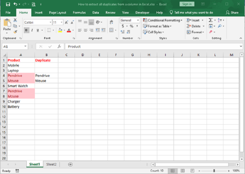Switch to the Data tab
Viewport: 245px width, 174px height.
pyautogui.click(x=96, y=12)
